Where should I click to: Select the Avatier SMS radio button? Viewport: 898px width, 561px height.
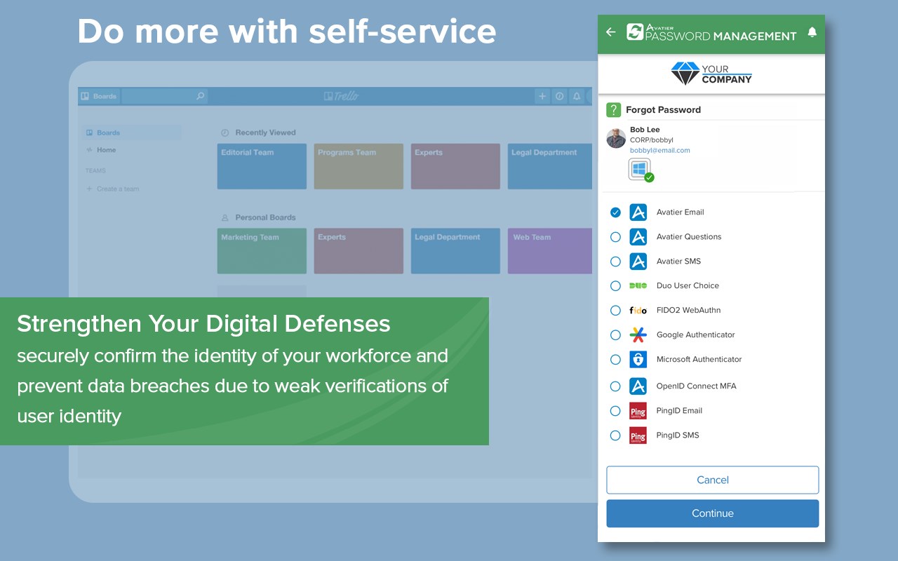click(x=615, y=262)
